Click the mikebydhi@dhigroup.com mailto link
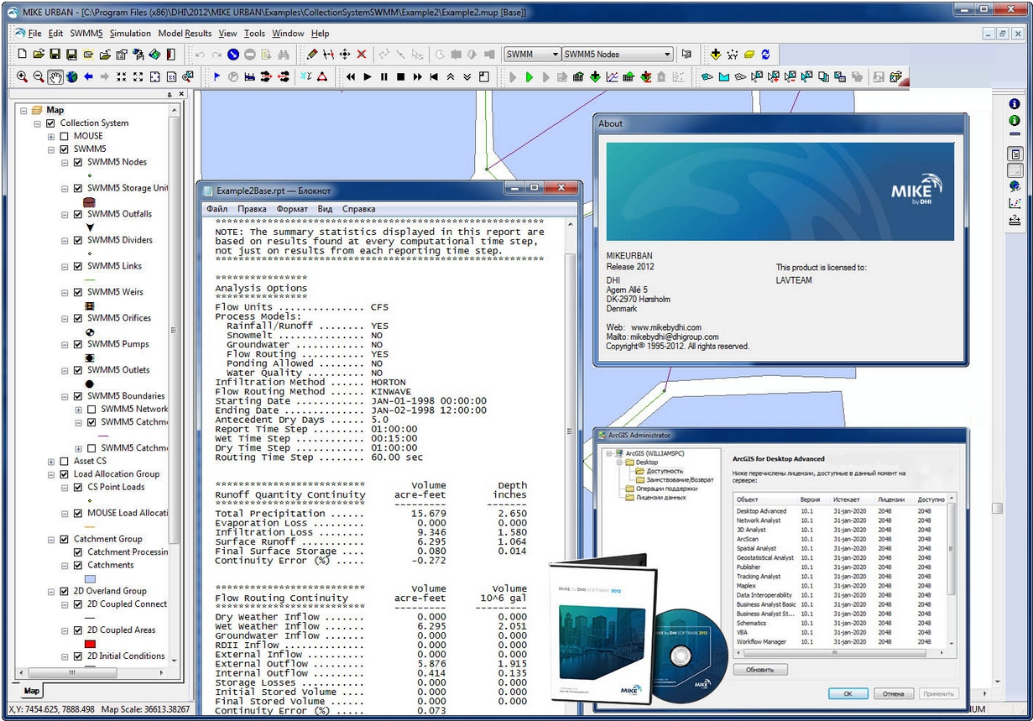This screenshot has height=721, width=1033. coord(674,337)
